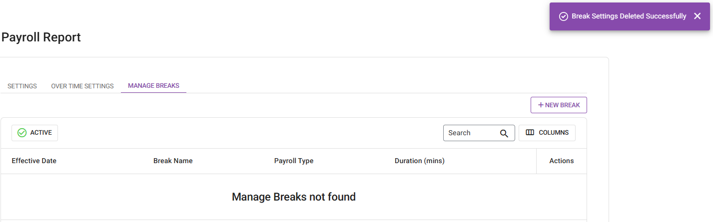
Task: Dismiss the Break Settings Deleted notification
Action: pos(697,16)
